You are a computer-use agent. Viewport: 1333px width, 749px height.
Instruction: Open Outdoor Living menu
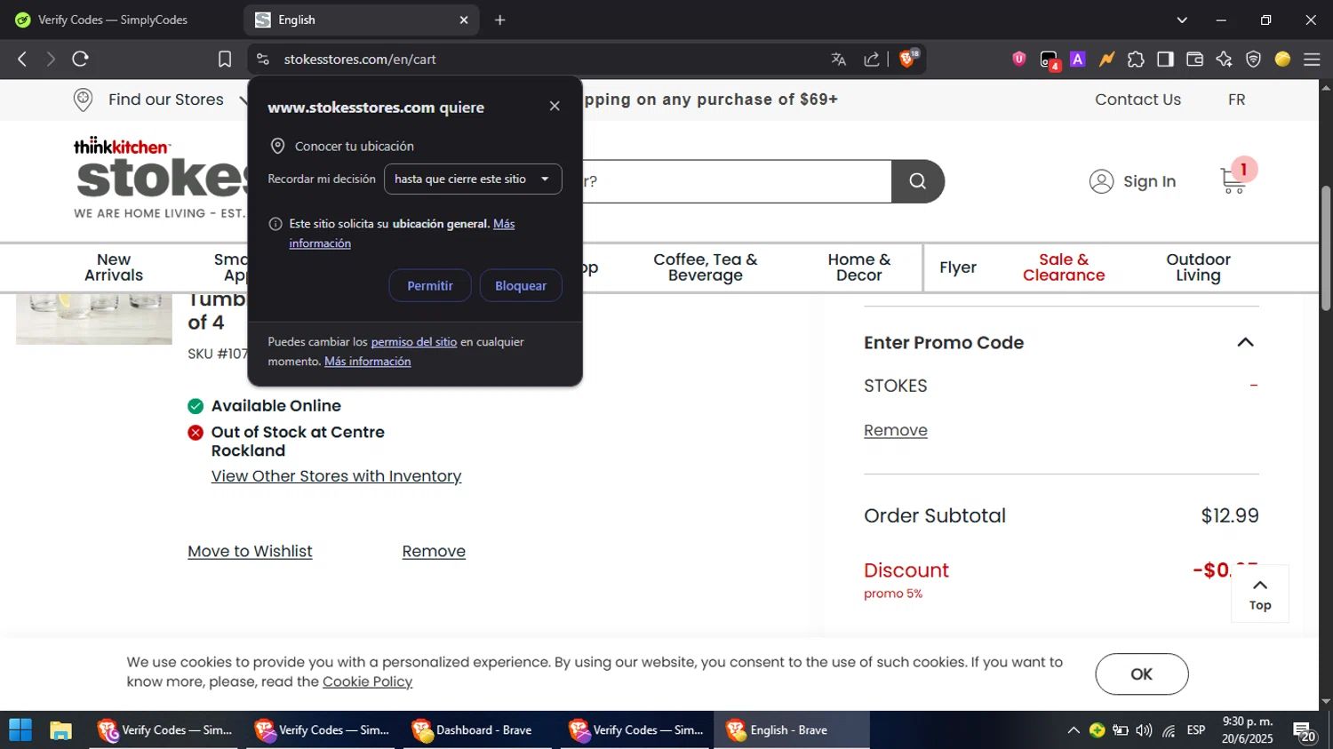coord(1198,267)
